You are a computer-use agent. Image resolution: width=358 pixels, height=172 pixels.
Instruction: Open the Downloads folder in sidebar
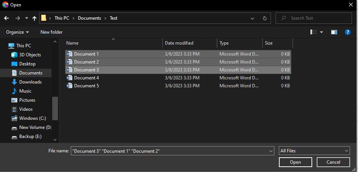[x=30, y=82]
